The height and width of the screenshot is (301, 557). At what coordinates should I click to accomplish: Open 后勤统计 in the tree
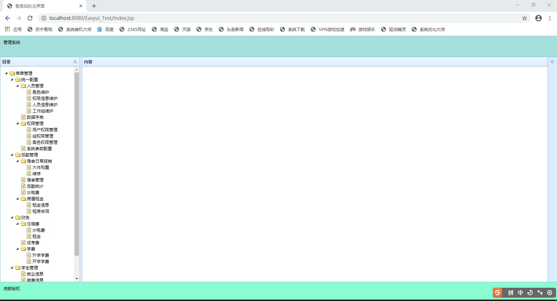point(35,186)
